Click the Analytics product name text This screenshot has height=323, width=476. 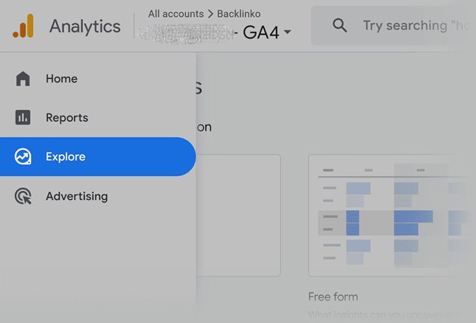[x=85, y=27]
